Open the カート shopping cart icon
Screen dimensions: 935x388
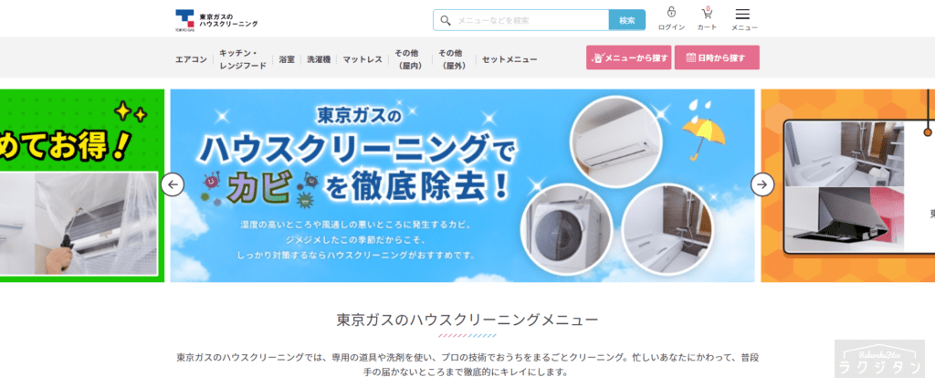(x=708, y=12)
